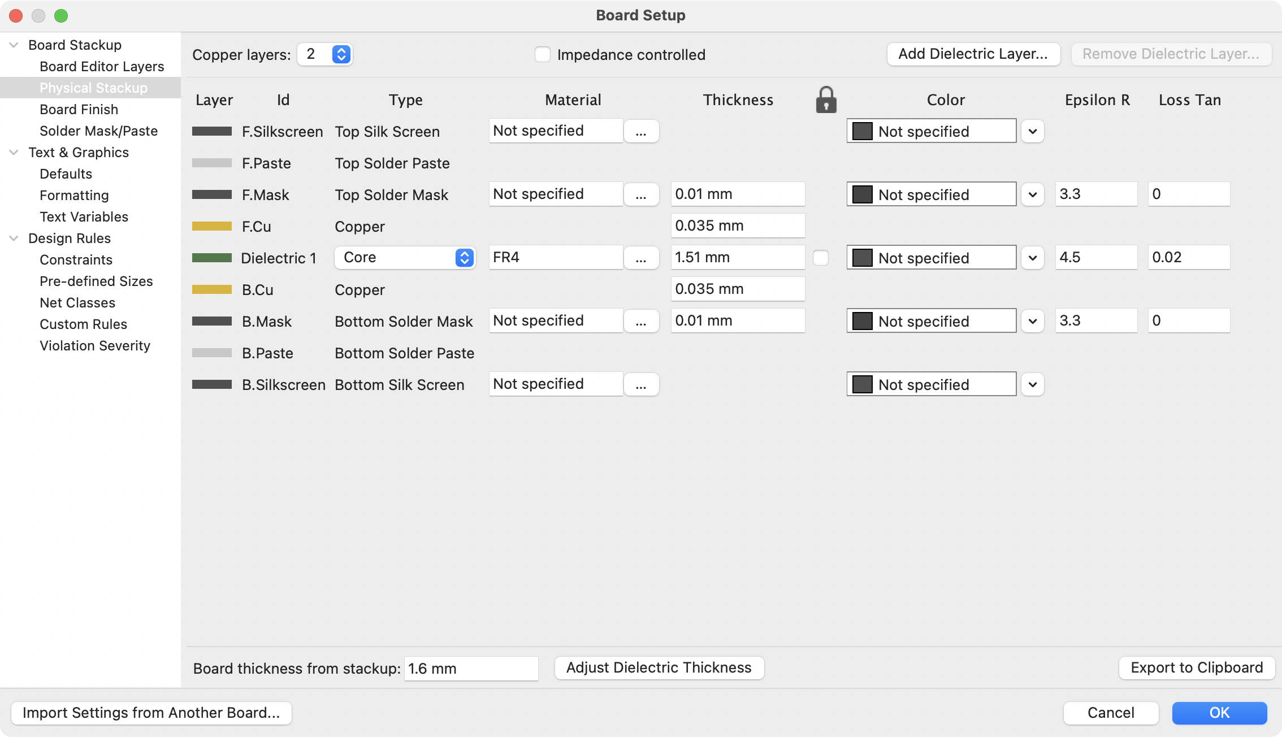The width and height of the screenshot is (1282, 737).
Task: Click the B.Cu copper layer icon
Action: [211, 289]
